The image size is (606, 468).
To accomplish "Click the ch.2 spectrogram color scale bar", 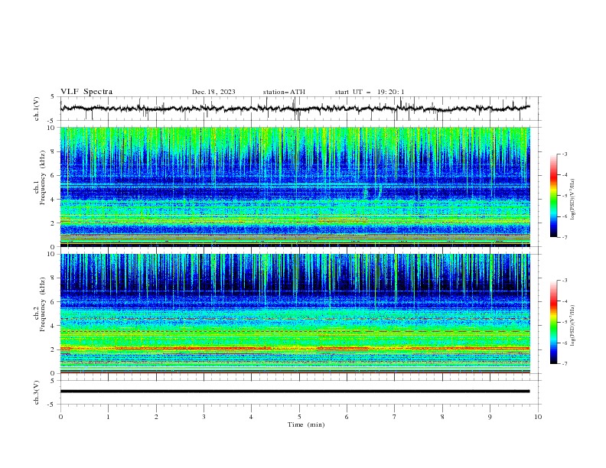I will tap(554, 322).
